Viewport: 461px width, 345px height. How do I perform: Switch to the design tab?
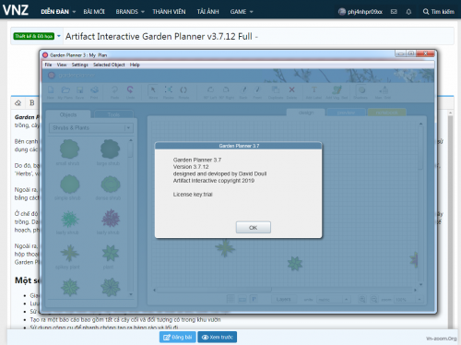306,113
